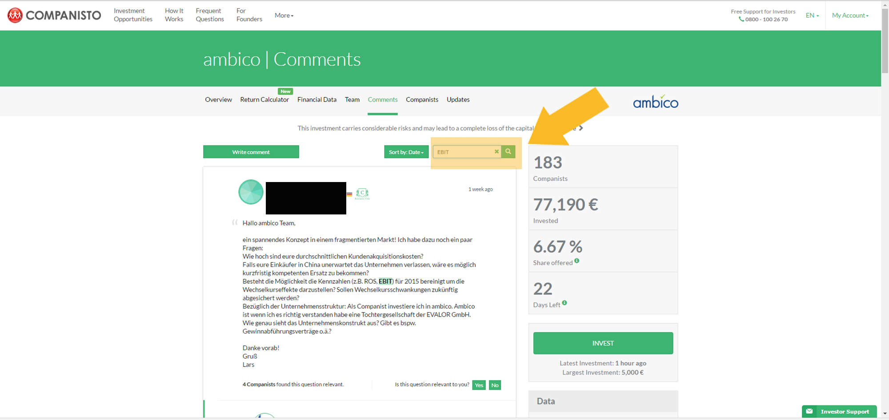Open the More dropdown menu
This screenshot has width=889, height=420.
[x=284, y=16]
